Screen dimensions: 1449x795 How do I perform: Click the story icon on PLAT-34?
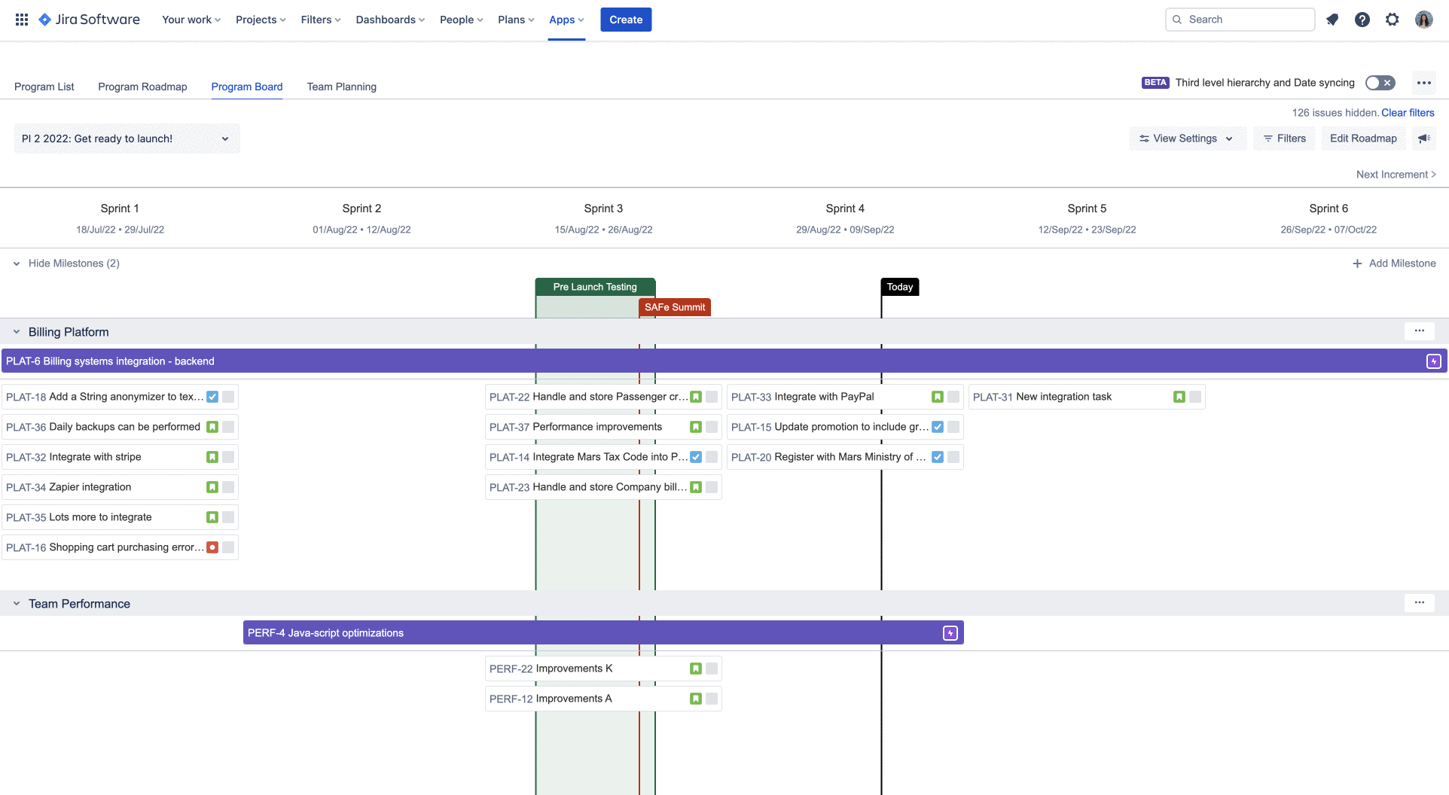coord(212,487)
